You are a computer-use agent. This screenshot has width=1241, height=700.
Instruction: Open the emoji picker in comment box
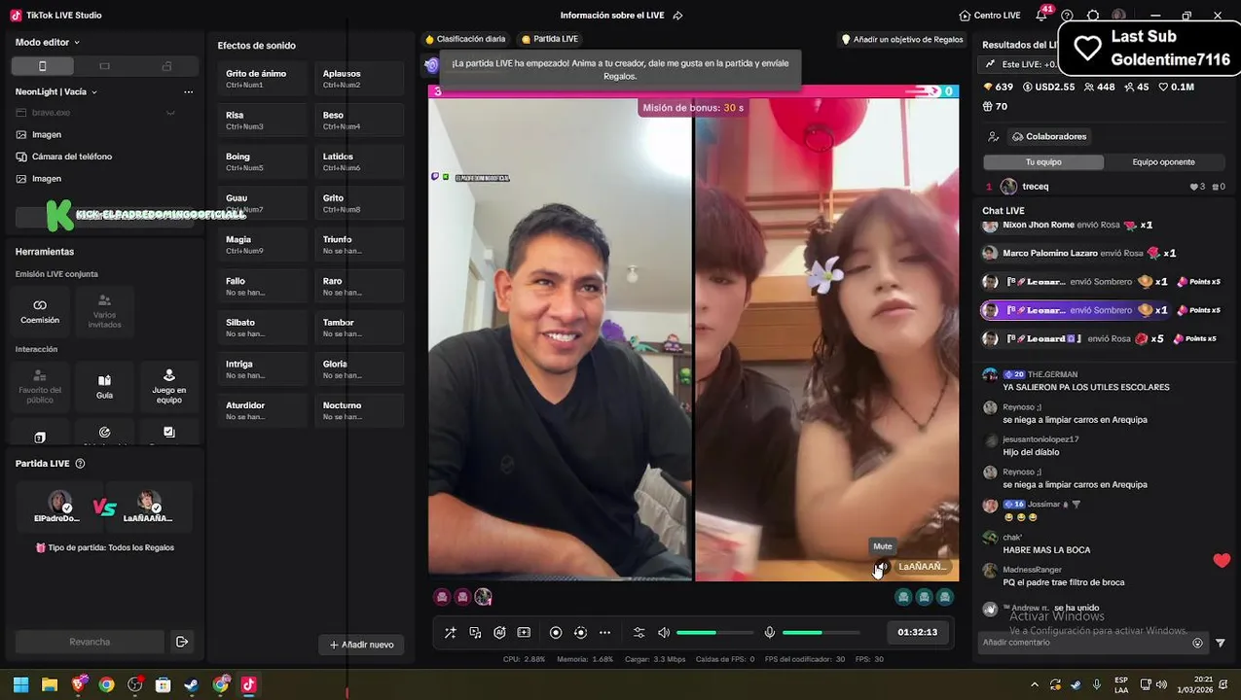1198,643
